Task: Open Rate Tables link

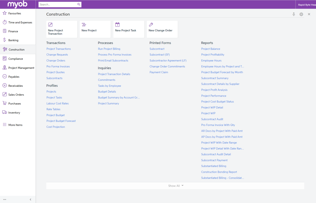Action: point(53,109)
